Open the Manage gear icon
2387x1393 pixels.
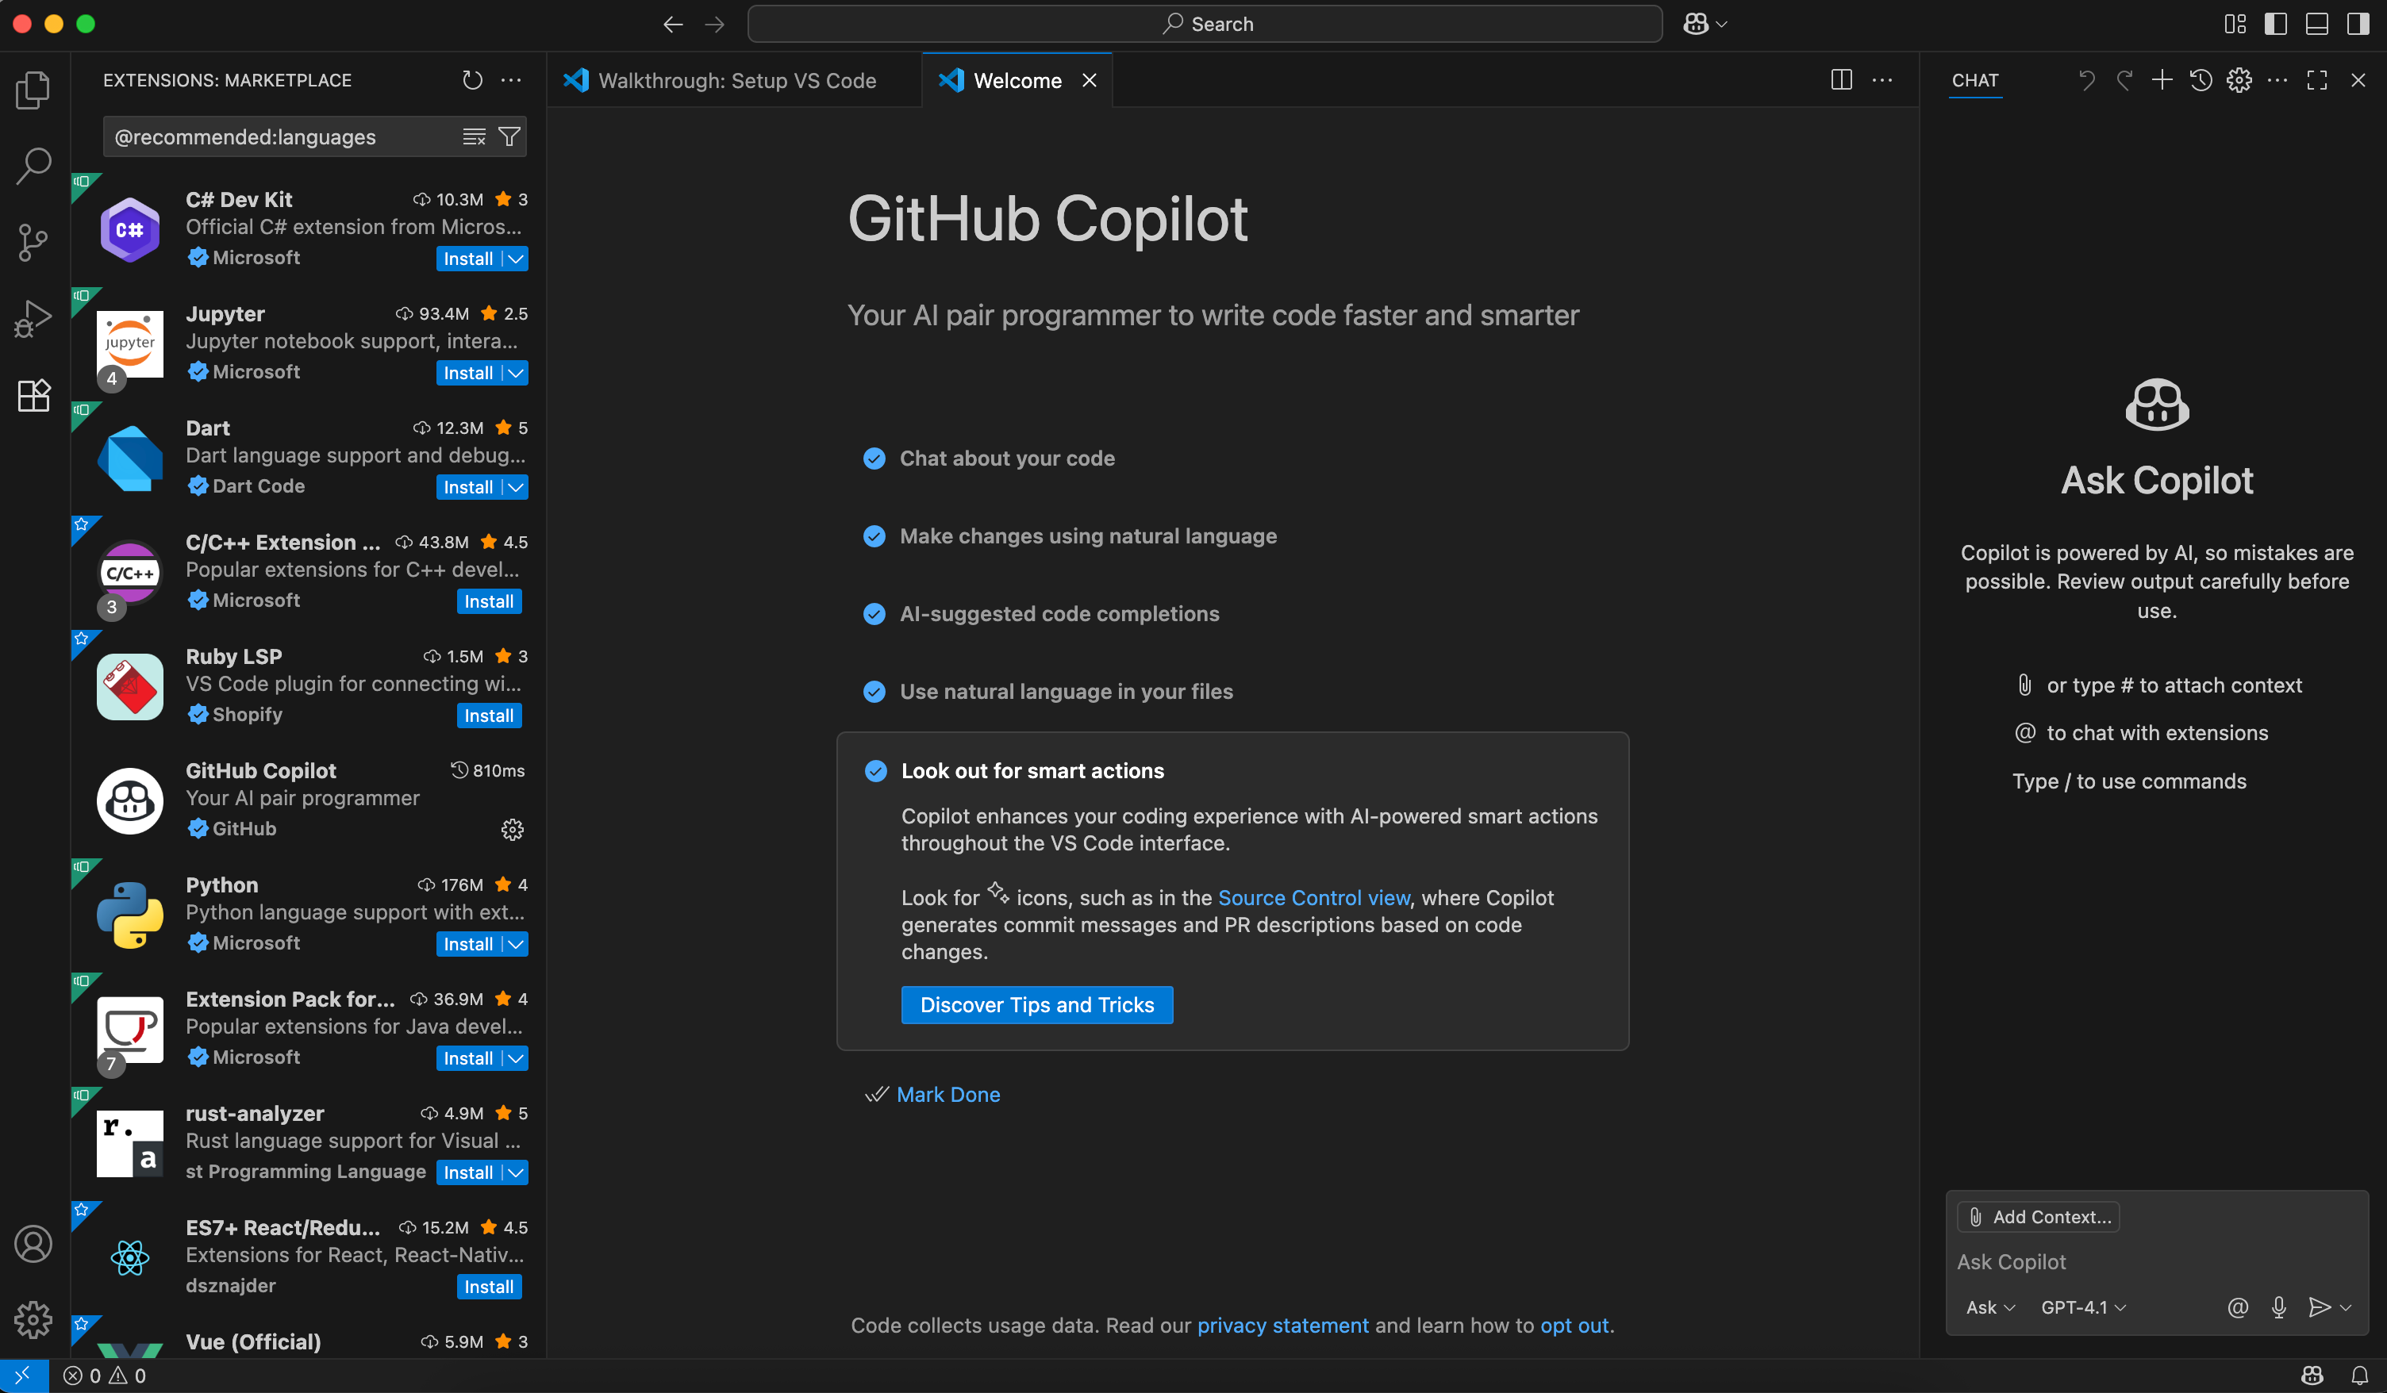tap(33, 1320)
